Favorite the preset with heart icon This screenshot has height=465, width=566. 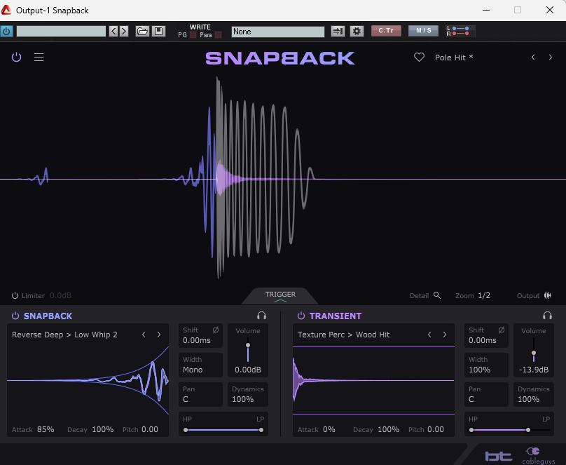[419, 57]
